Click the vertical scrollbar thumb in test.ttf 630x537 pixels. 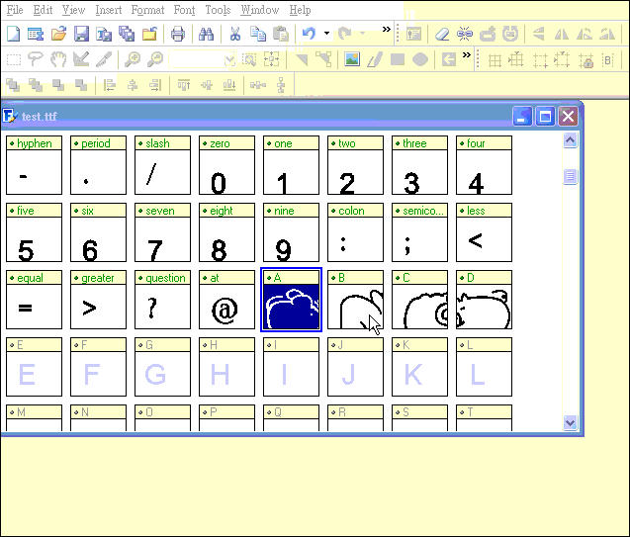[570, 176]
